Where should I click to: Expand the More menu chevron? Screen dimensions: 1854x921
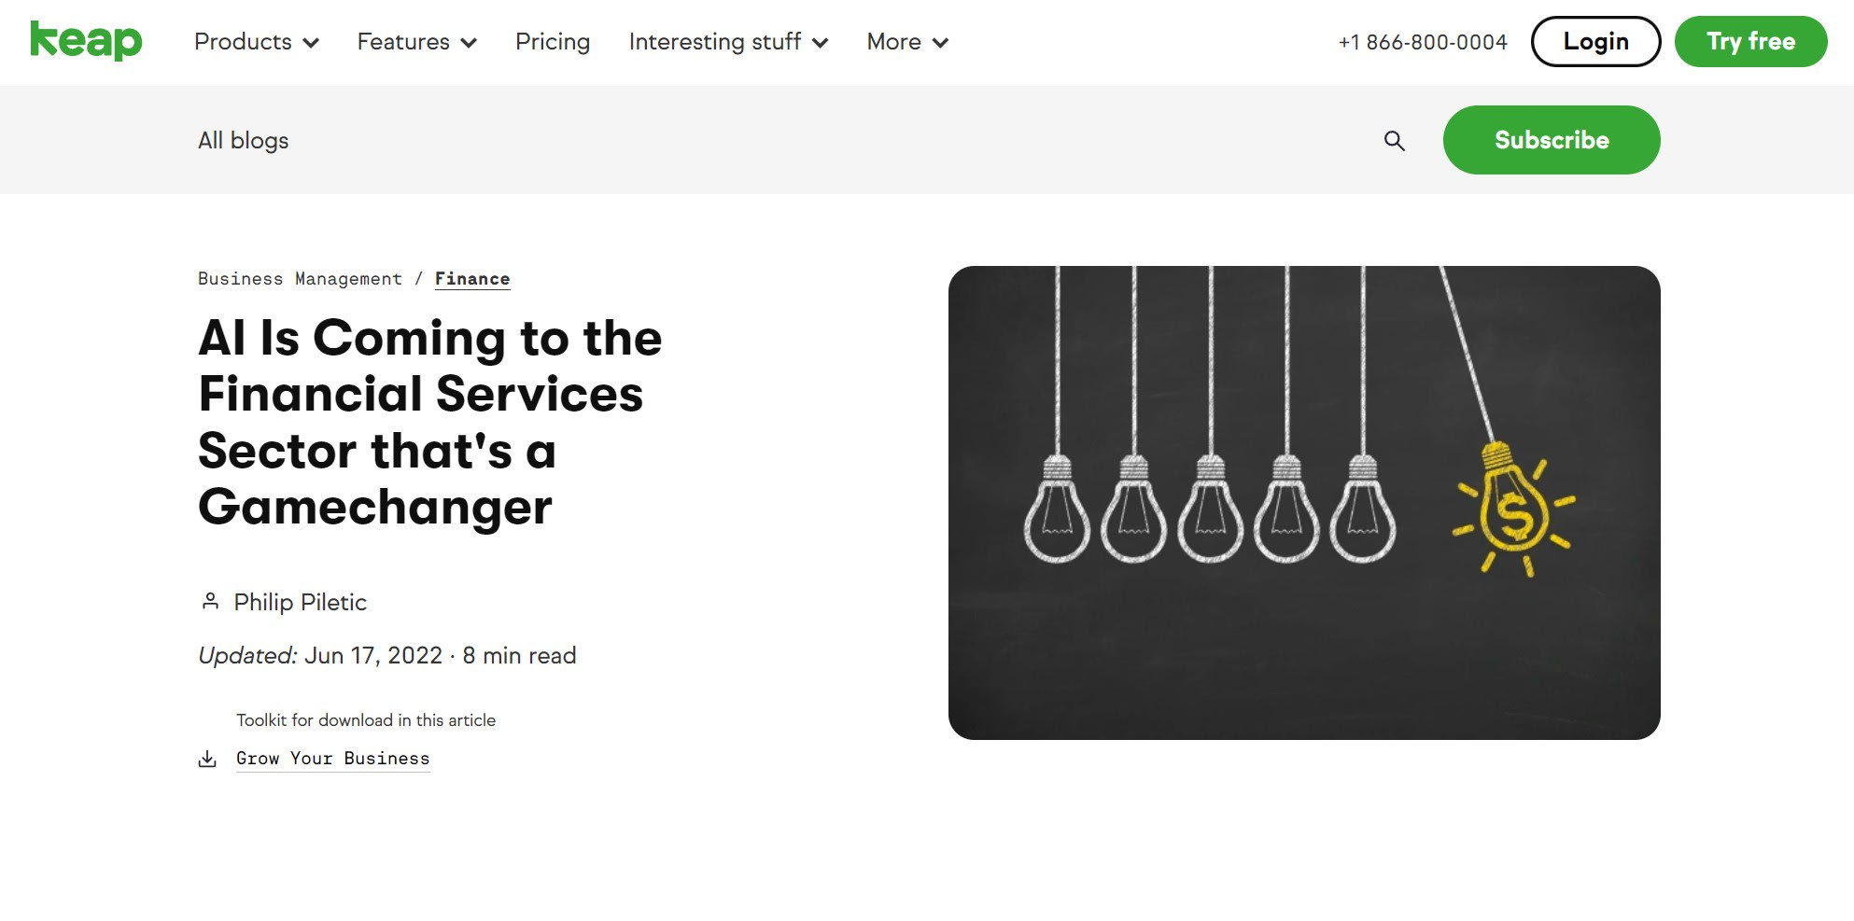[940, 43]
